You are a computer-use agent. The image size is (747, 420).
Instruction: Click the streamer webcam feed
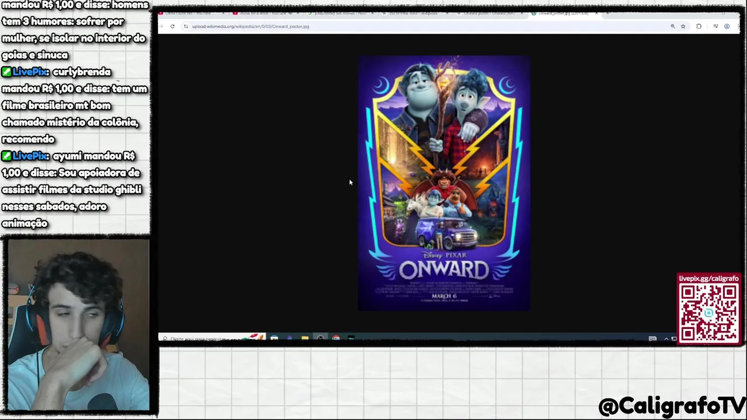point(78,325)
